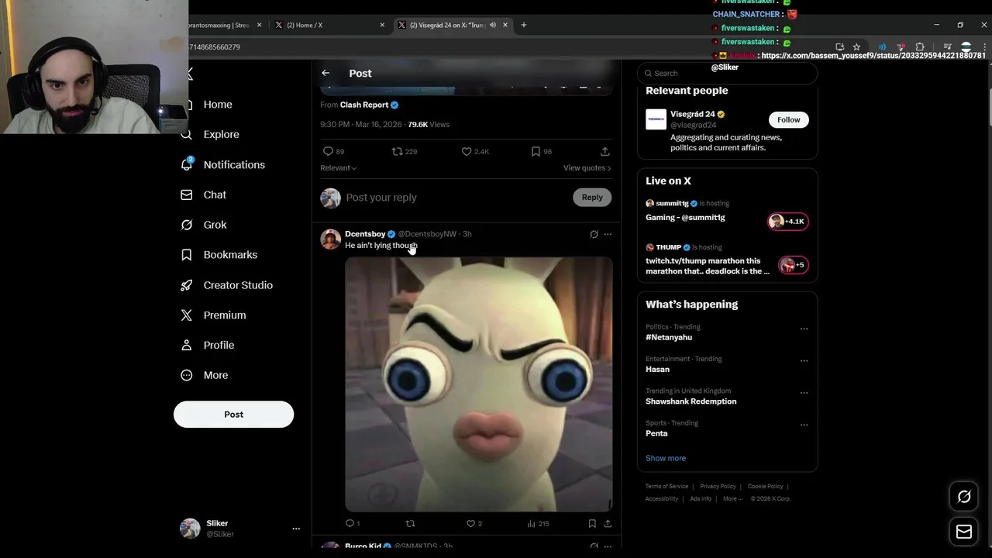Bookmark Dcentsboy's comment

(x=592, y=524)
